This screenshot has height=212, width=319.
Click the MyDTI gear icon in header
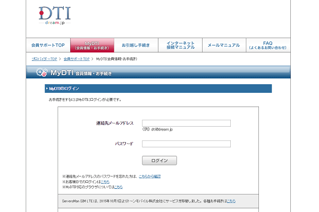pos(41,73)
